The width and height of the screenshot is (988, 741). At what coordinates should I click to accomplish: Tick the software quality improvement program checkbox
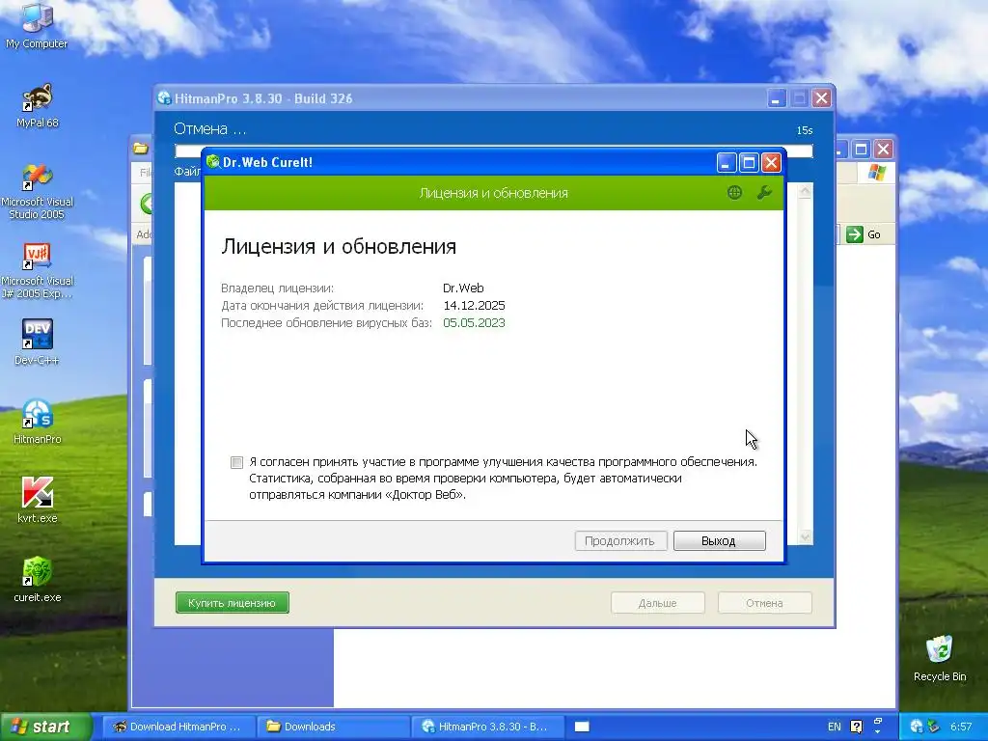pos(237,462)
